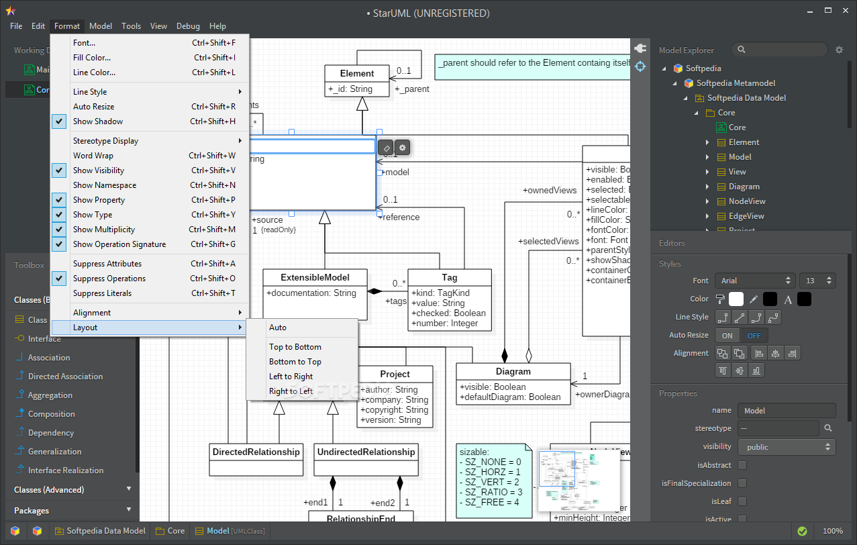This screenshot has height=545, width=857.
Task: Open the visibility public dropdown
Action: [787, 447]
